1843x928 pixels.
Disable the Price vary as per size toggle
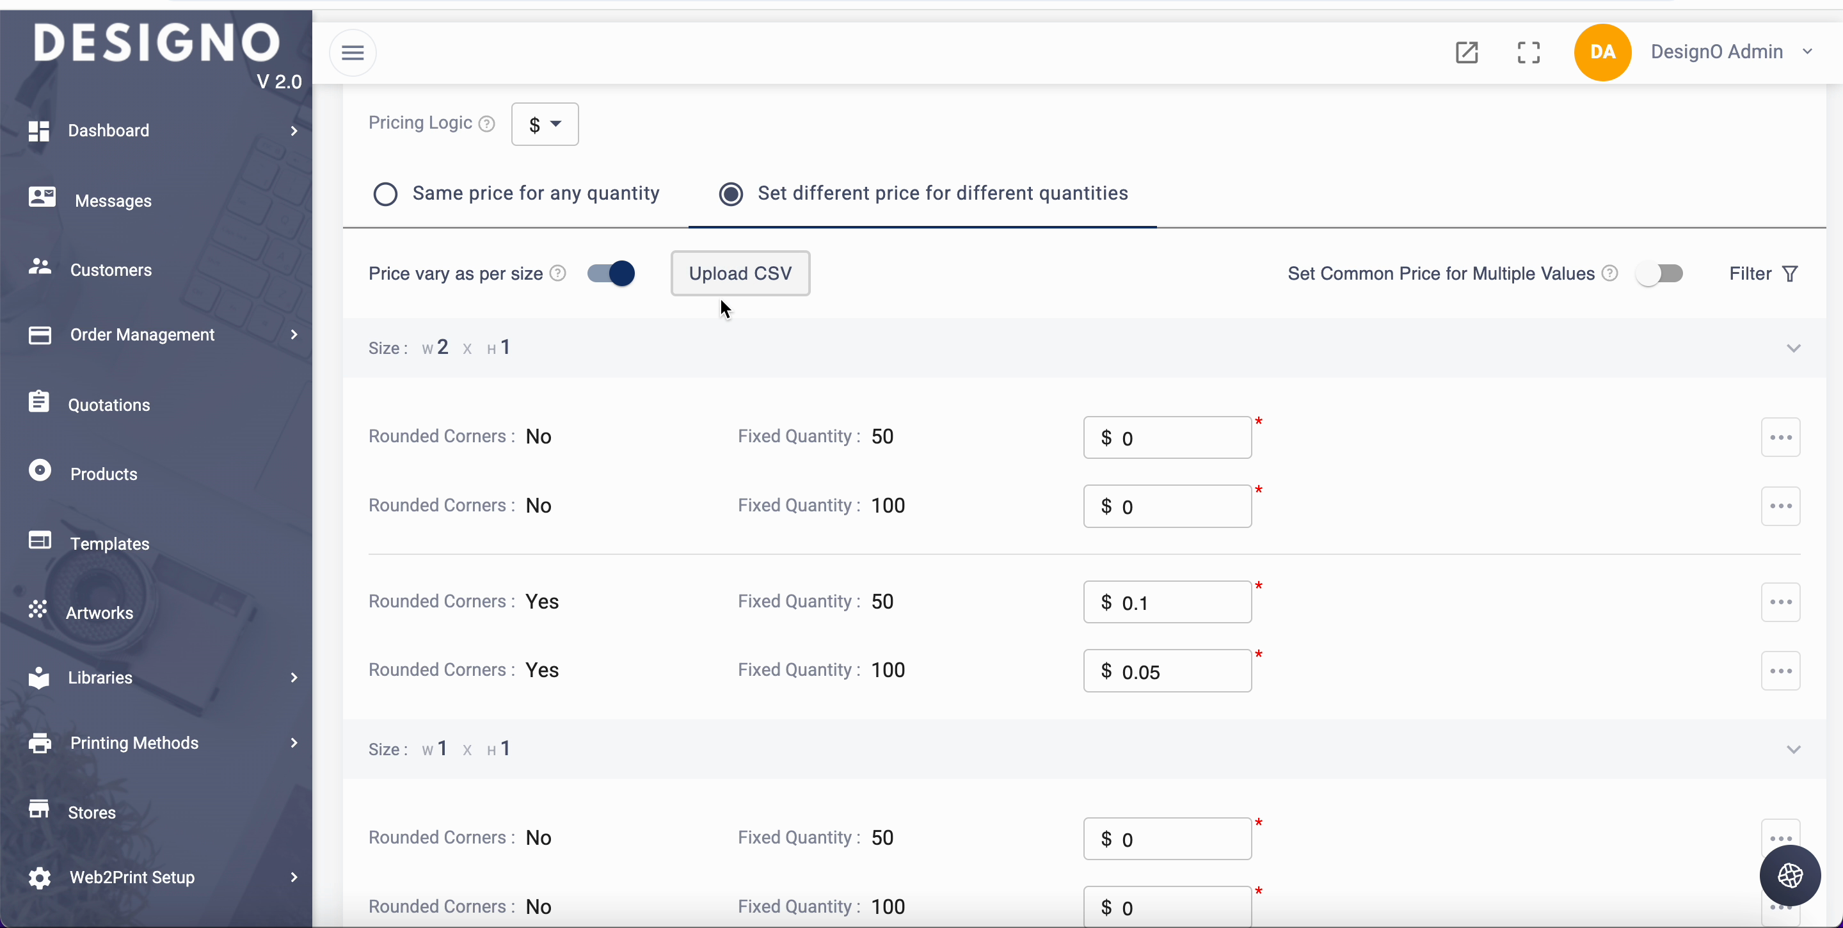point(611,273)
